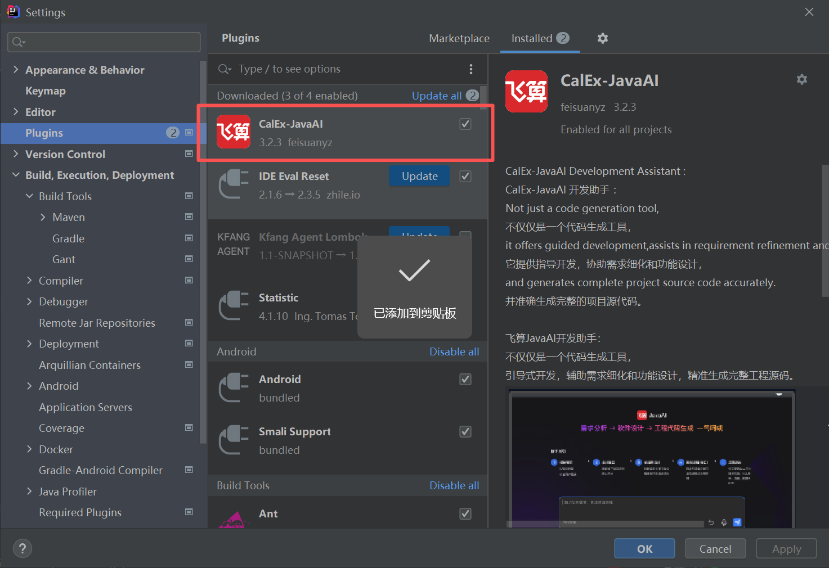
Task: Expand the Maven settings node
Action: (x=43, y=217)
